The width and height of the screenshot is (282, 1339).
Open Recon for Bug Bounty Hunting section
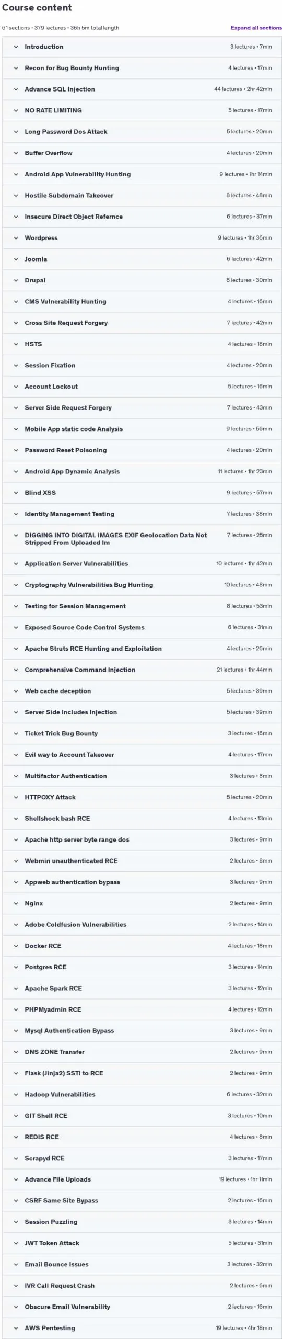[142, 68]
